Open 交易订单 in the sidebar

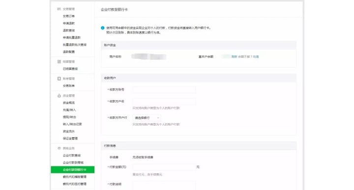click(x=69, y=16)
